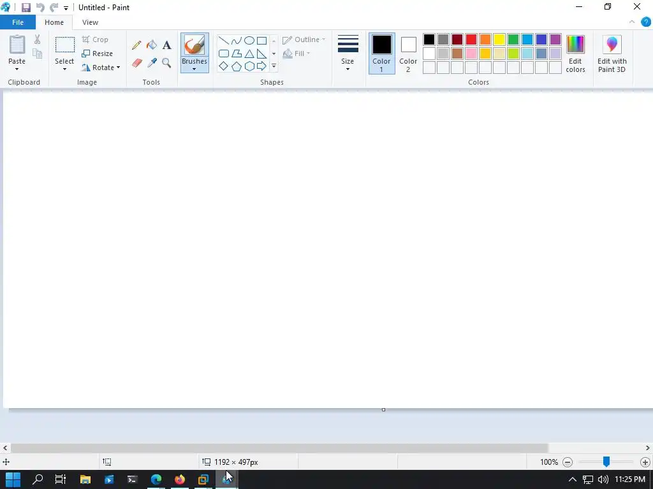Expand the Select dropdown arrow
The height and width of the screenshot is (489, 653).
tap(64, 69)
